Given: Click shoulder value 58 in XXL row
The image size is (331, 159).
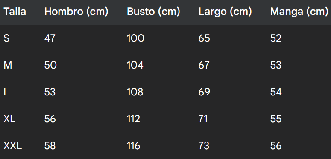Looking at the screenshot, I should (x=50, y=146).
